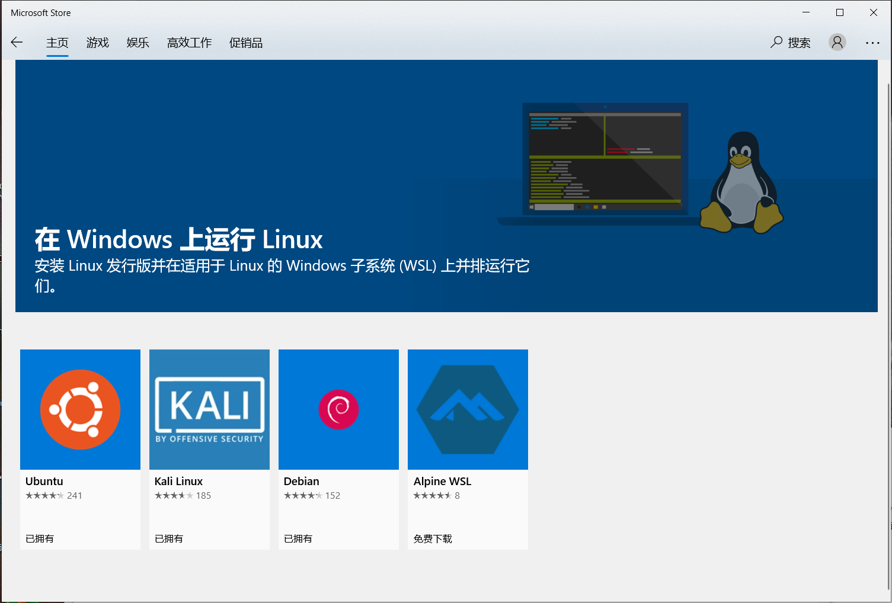Click 已拥有 under Debian
The height and width of the screenshot is (603, 892).
(x=298, y=538)
